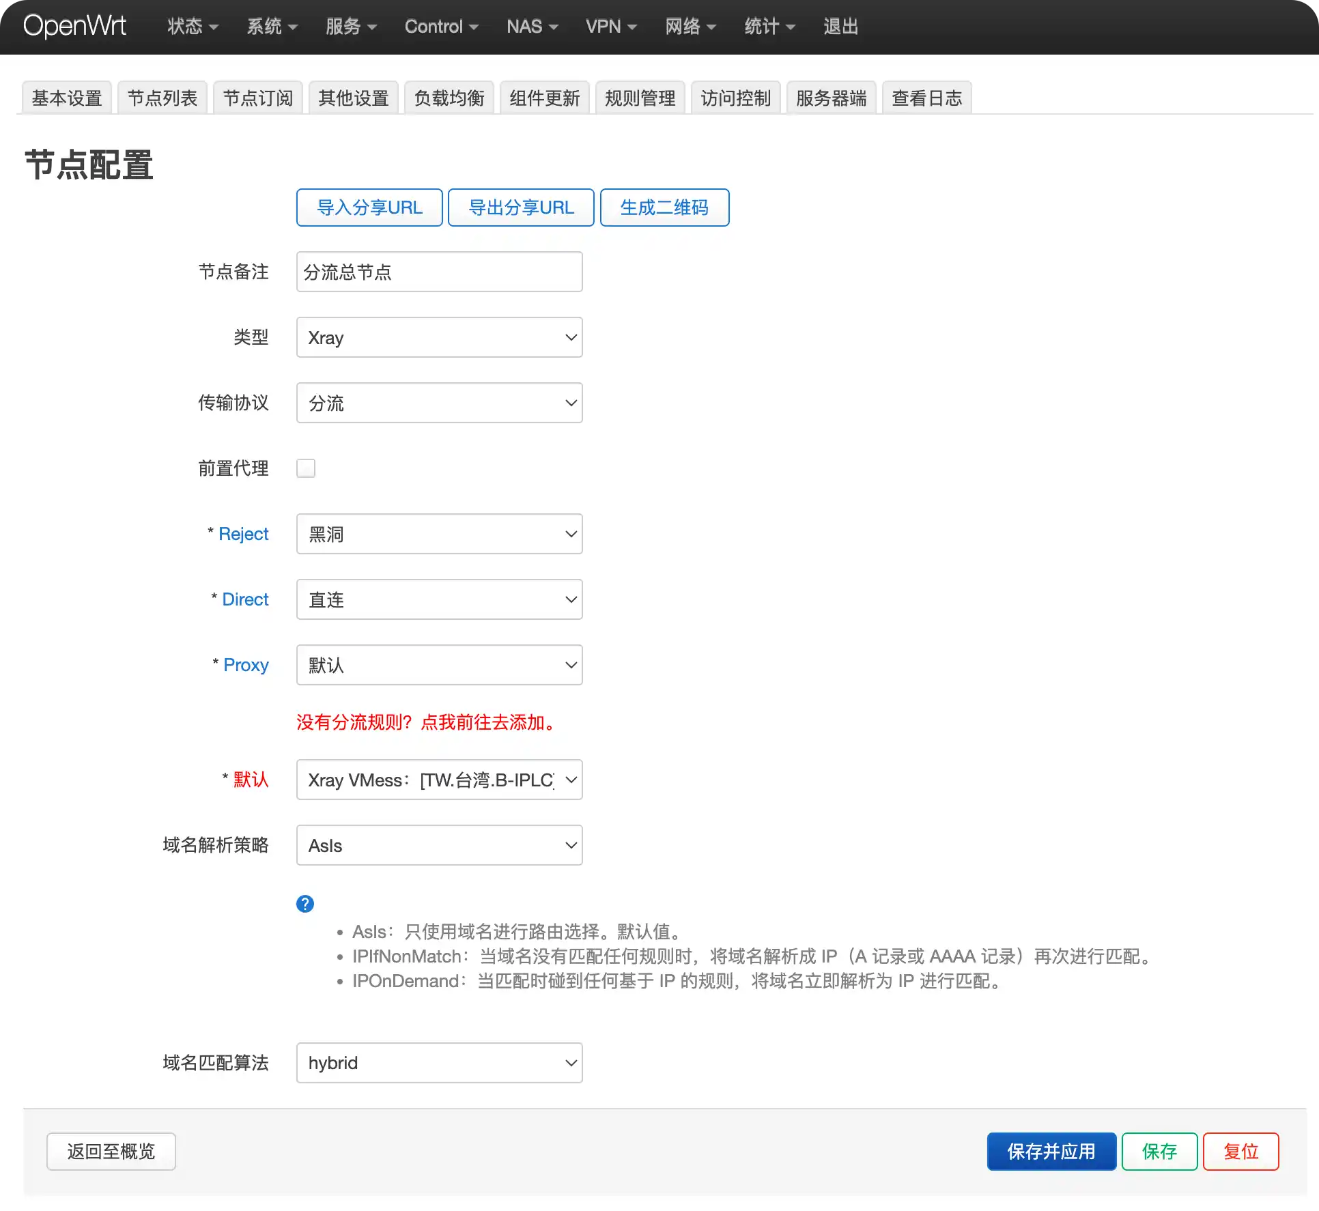Open the NAS menu in navbar
This screenshot has height=1211, width=1319.
(x=533, y=27)
